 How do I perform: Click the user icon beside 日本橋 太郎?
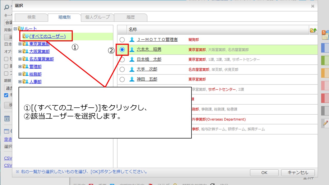132,59
